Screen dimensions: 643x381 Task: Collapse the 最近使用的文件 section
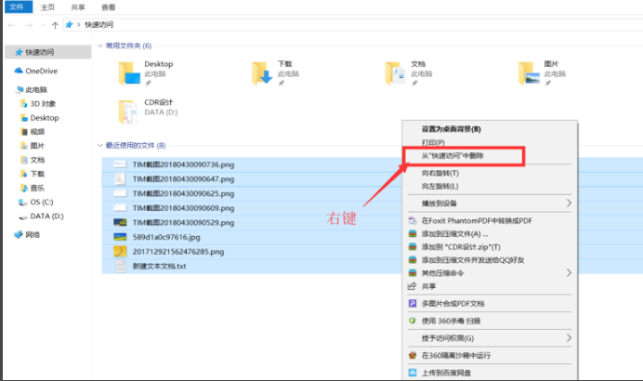coord(101,146)
